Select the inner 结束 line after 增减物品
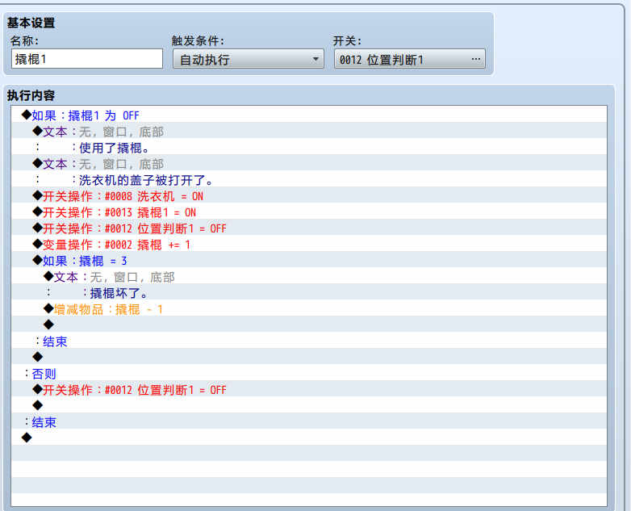631x511 pixels. pos(309,341)
